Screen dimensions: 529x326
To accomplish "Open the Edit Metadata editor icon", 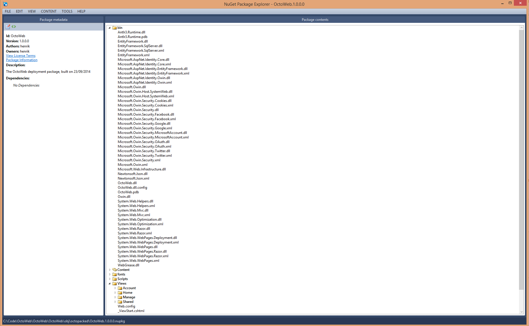I will pos(8,27).
